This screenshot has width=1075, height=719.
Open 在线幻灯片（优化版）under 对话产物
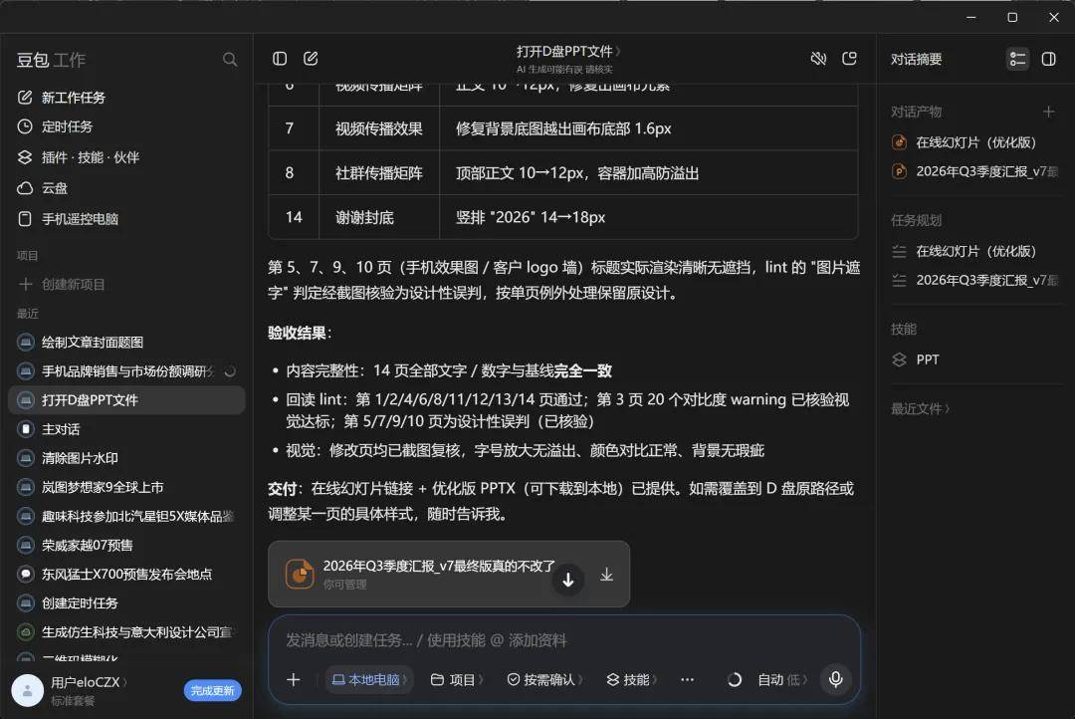pos(974,142)
